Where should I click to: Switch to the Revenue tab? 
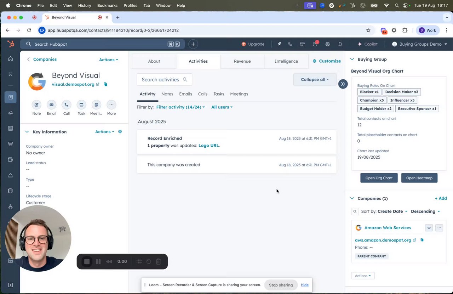[x=242, y=61]
